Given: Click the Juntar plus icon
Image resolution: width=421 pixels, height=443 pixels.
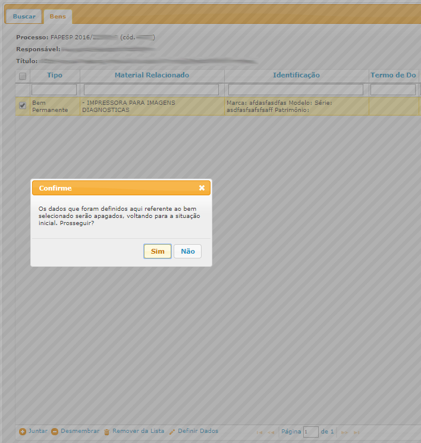Looking at the screenshot, I should [x=23, y=432].
